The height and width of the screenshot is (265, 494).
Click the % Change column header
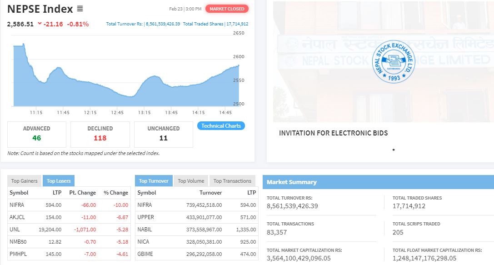click(x=116, y=193)
